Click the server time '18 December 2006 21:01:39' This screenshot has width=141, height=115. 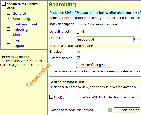(21, 61)
